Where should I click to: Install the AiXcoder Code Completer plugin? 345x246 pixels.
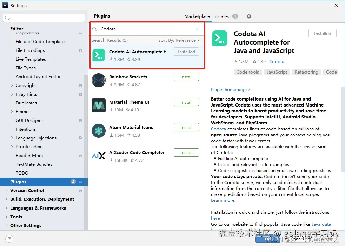[186, 153]
